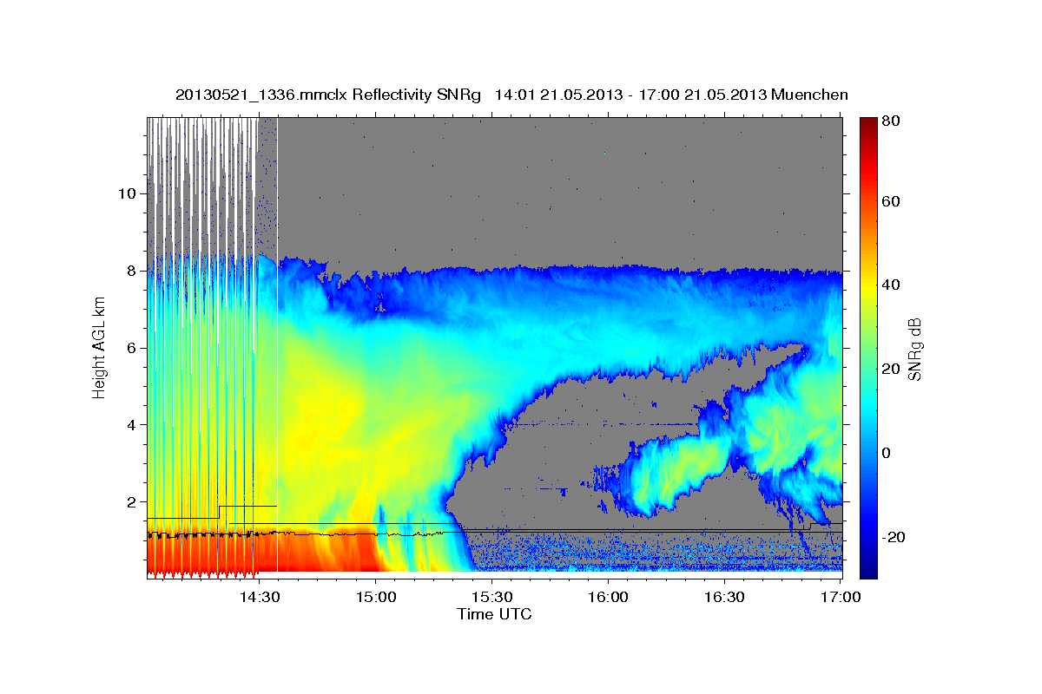The image size is (1042, 694).
Task: Click the 15:30 time tick label
Action: [491, 597]
